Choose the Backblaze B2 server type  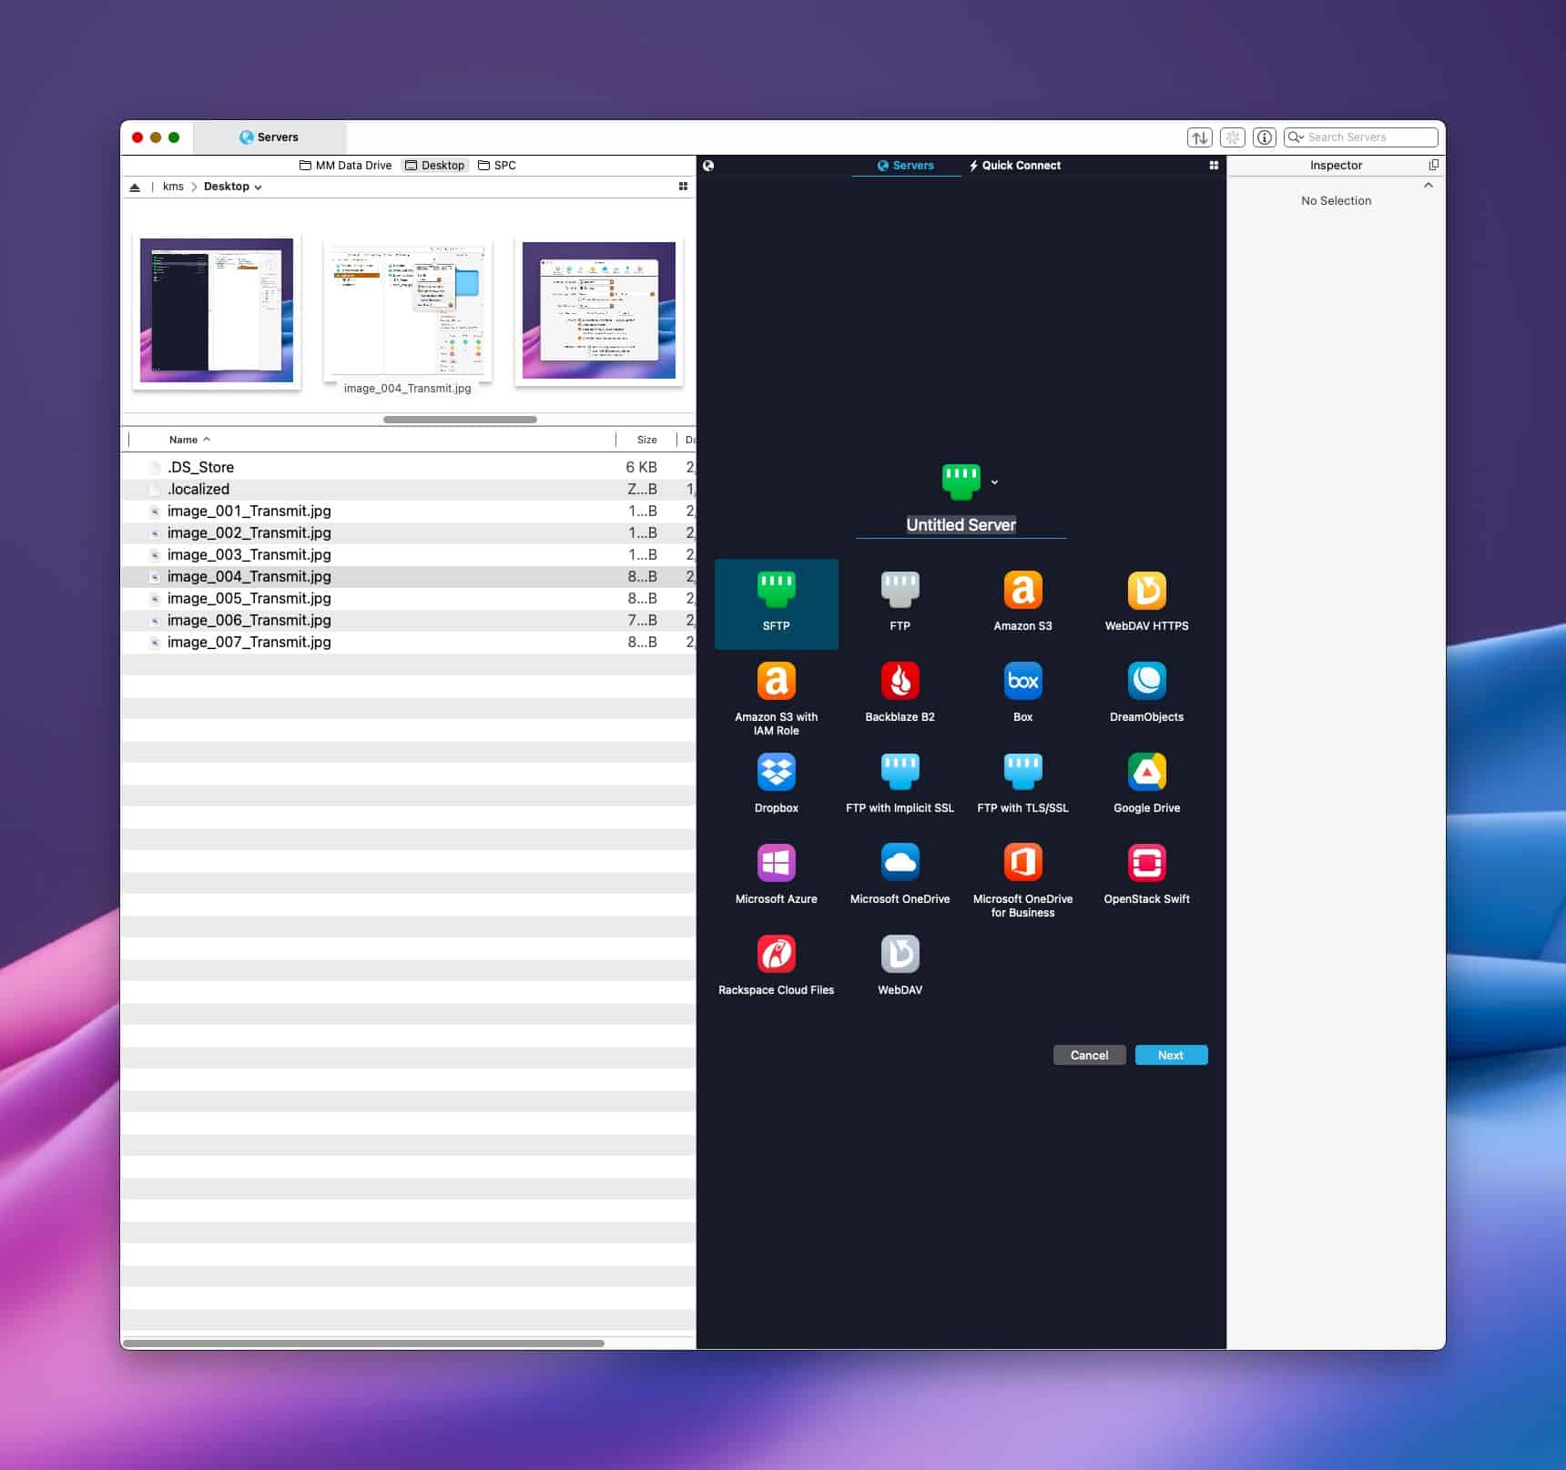point(900,682)
